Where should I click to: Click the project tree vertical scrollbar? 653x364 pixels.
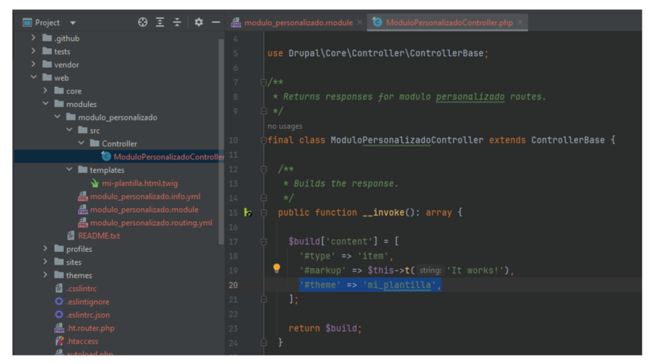[x=221, y=142]
